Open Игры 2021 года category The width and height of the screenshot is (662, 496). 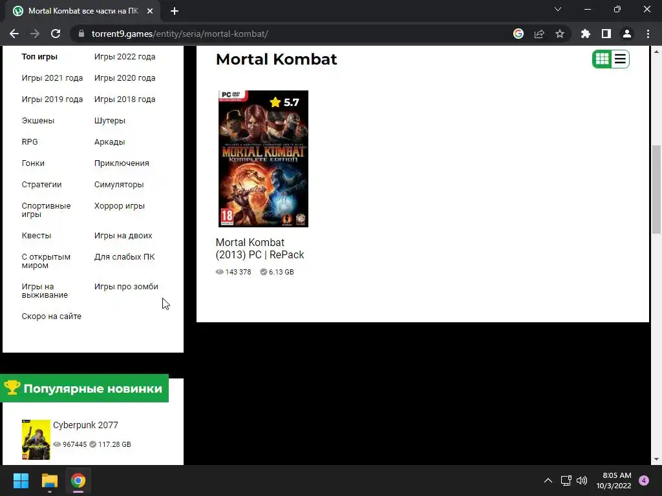point(52,78)
